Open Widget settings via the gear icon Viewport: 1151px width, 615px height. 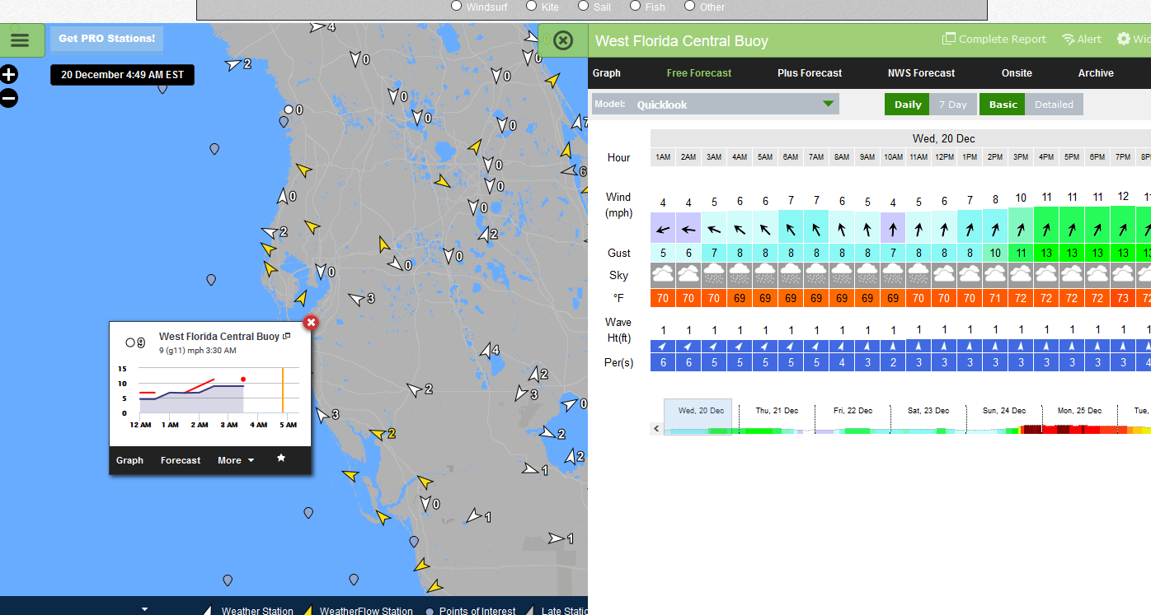[1123, 39]
